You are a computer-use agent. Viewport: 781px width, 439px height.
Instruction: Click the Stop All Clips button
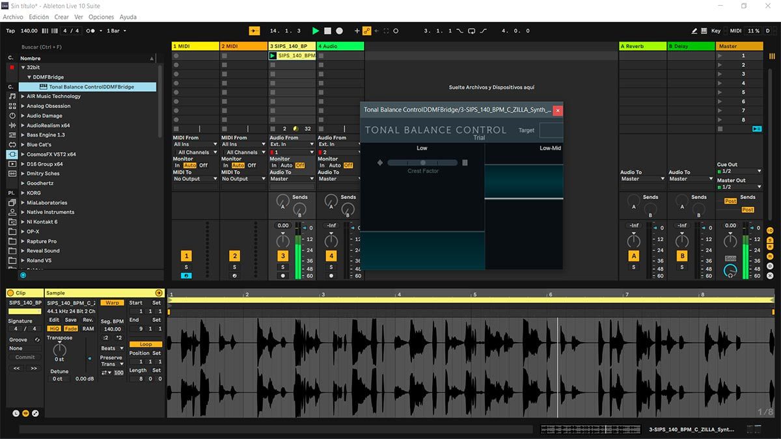(x=720, y=129)
